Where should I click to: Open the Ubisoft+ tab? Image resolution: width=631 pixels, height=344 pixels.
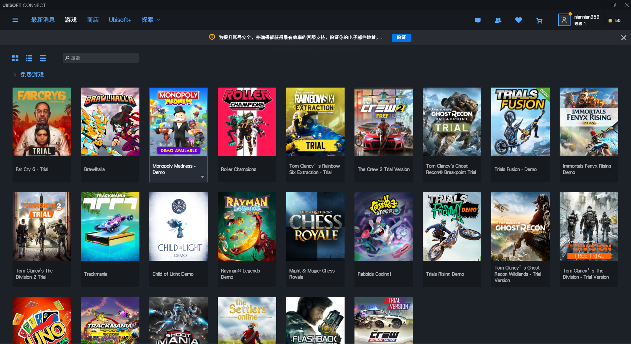pos(120,20)
